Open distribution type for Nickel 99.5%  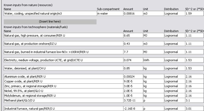(x=173, y=91)
